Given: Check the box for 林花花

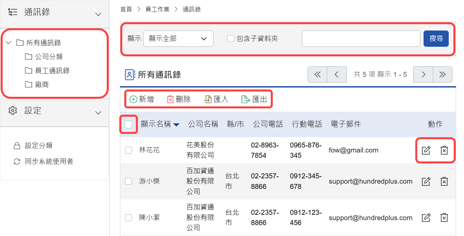Looking at the screenshot, I should tap(128, 150).
